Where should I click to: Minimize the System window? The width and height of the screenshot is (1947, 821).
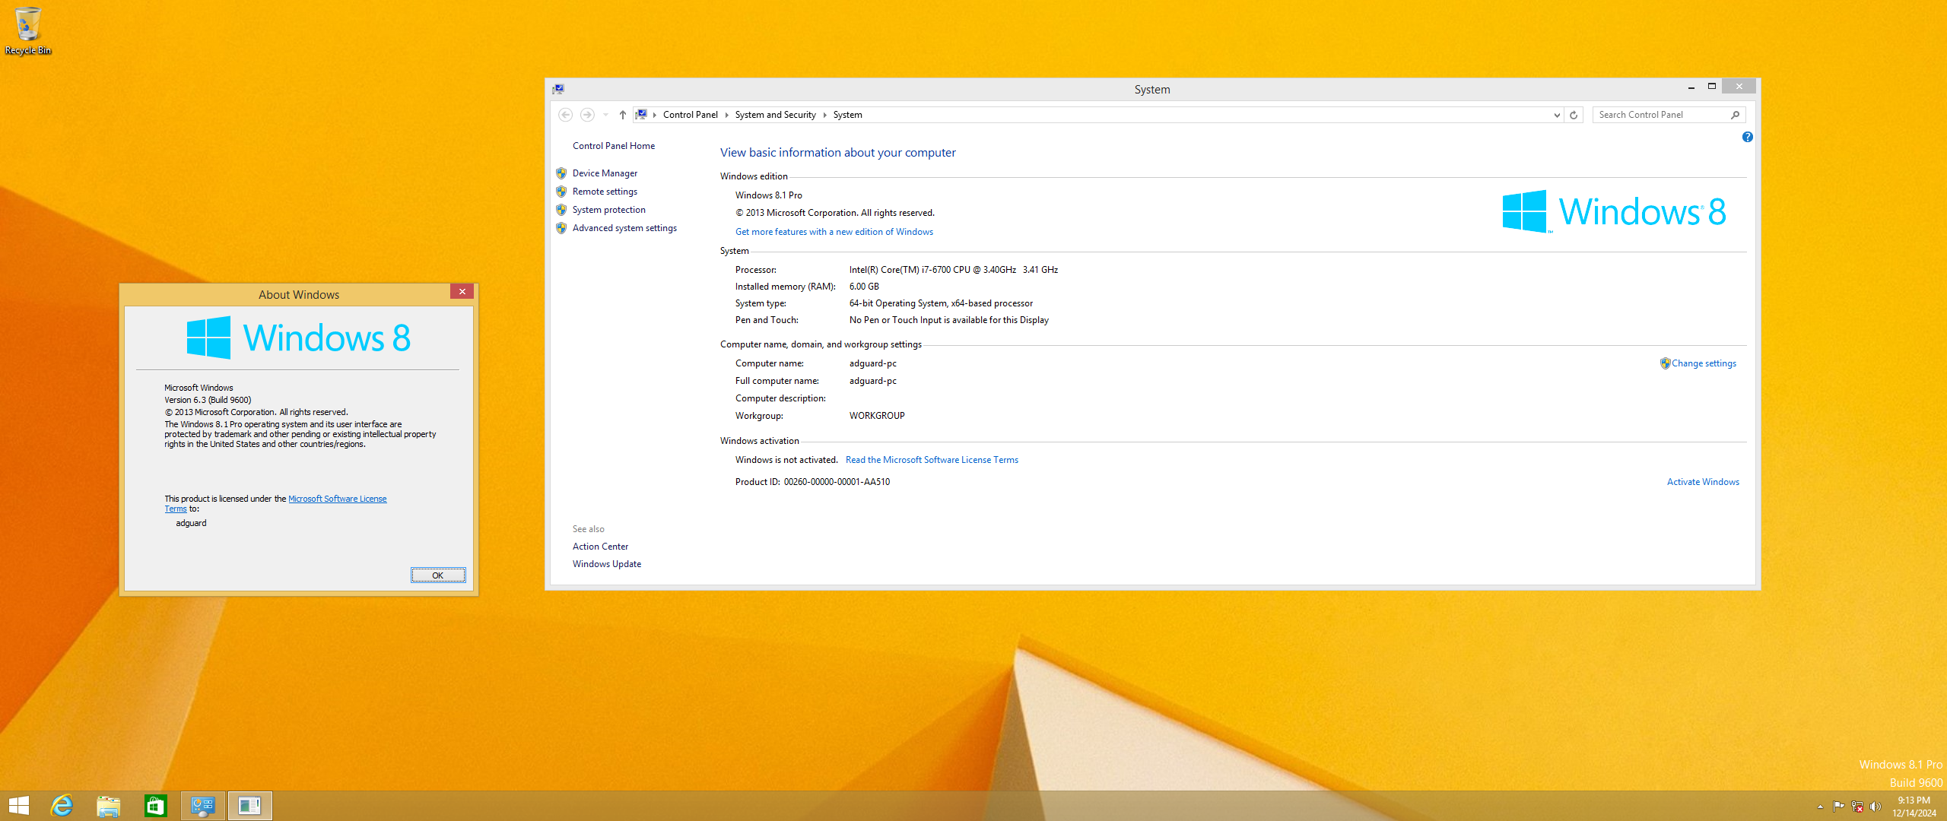pyautogui.click(x=1691, y=87)
